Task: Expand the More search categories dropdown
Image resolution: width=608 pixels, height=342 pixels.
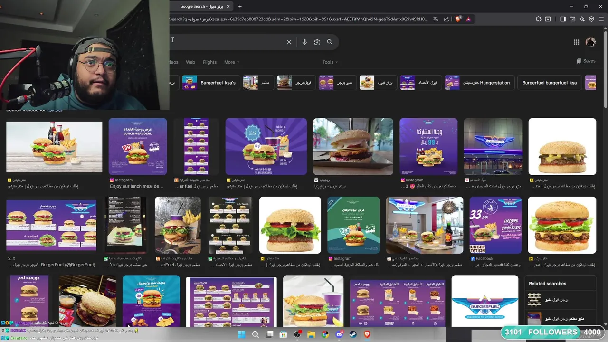Action: (x=232, y=62)
